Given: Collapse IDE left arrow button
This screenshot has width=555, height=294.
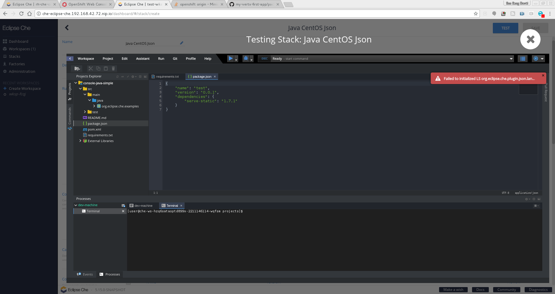Looking at the screenshot, I should pos(70,59).
